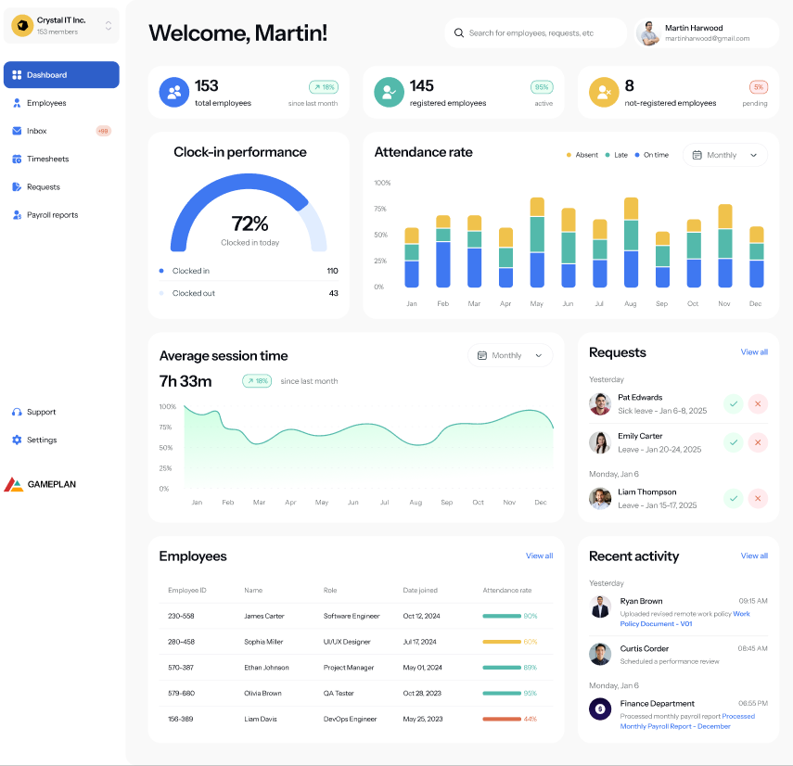Click View all in the Employees section
This screenshot has height=766, width=793.
[539, 555]
